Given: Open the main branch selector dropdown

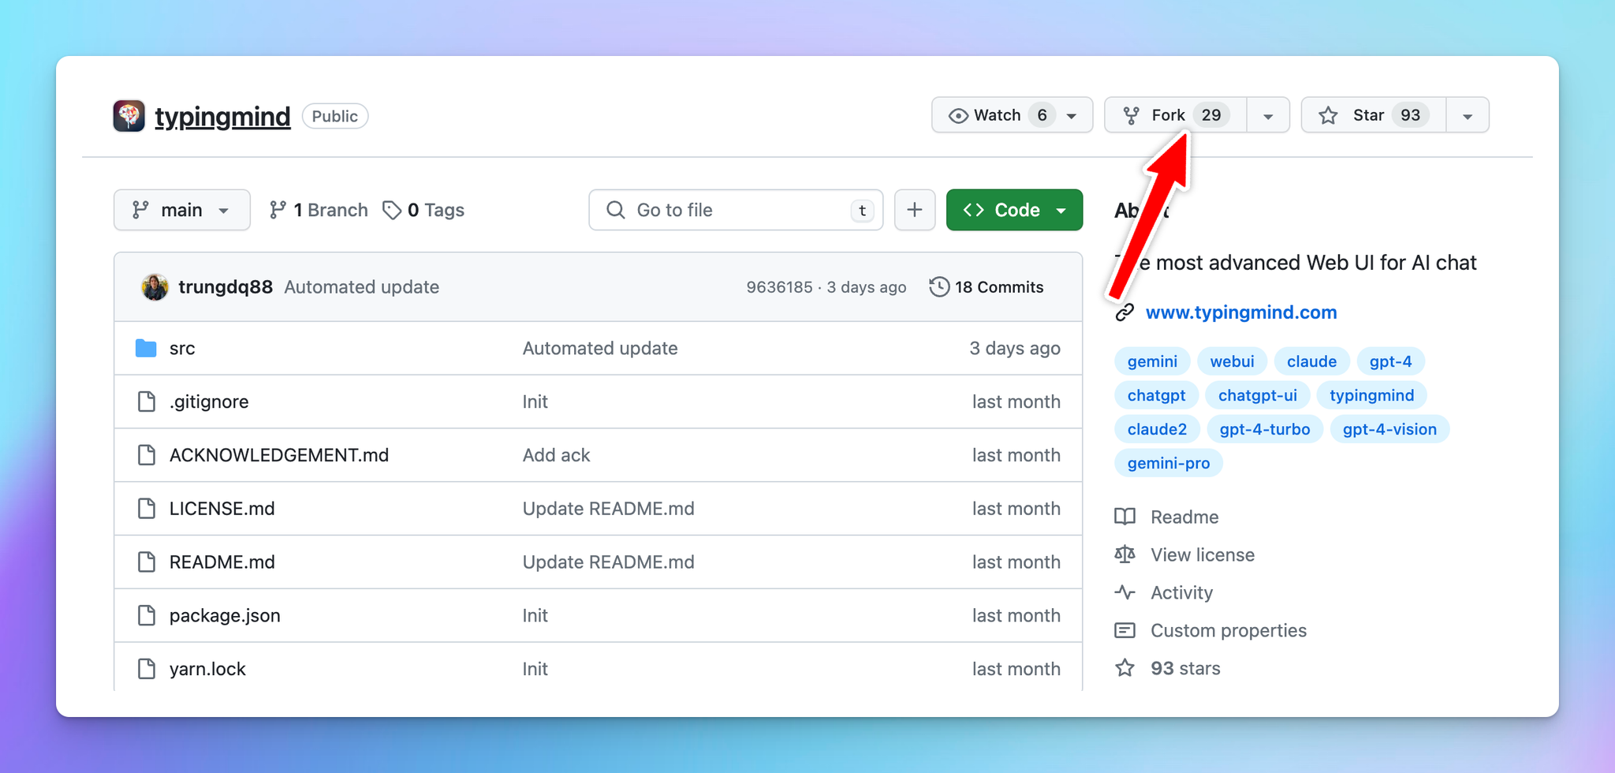Looking at the screenshot, I should click(182, 210).
